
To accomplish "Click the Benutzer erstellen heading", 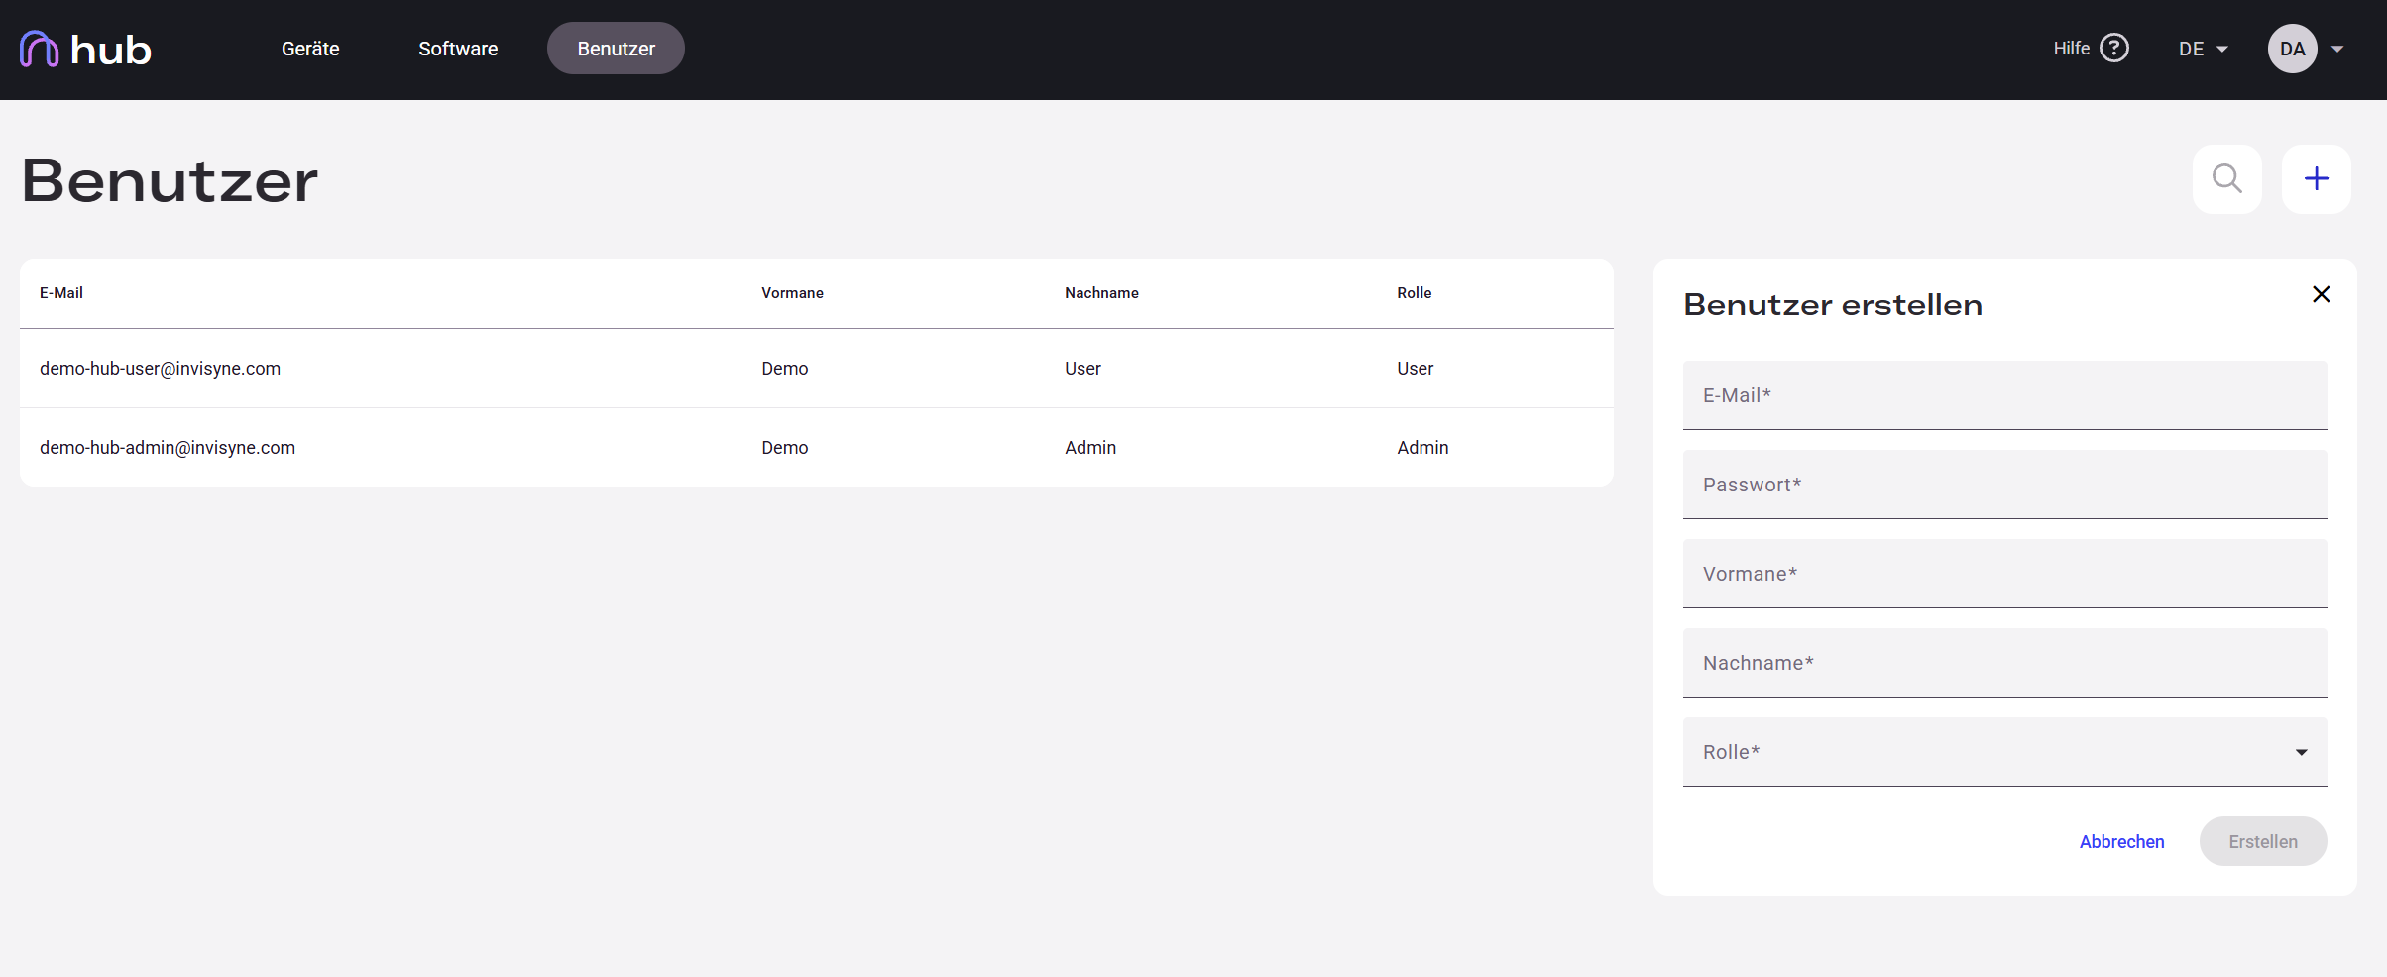I will [x=1833, y=305].
